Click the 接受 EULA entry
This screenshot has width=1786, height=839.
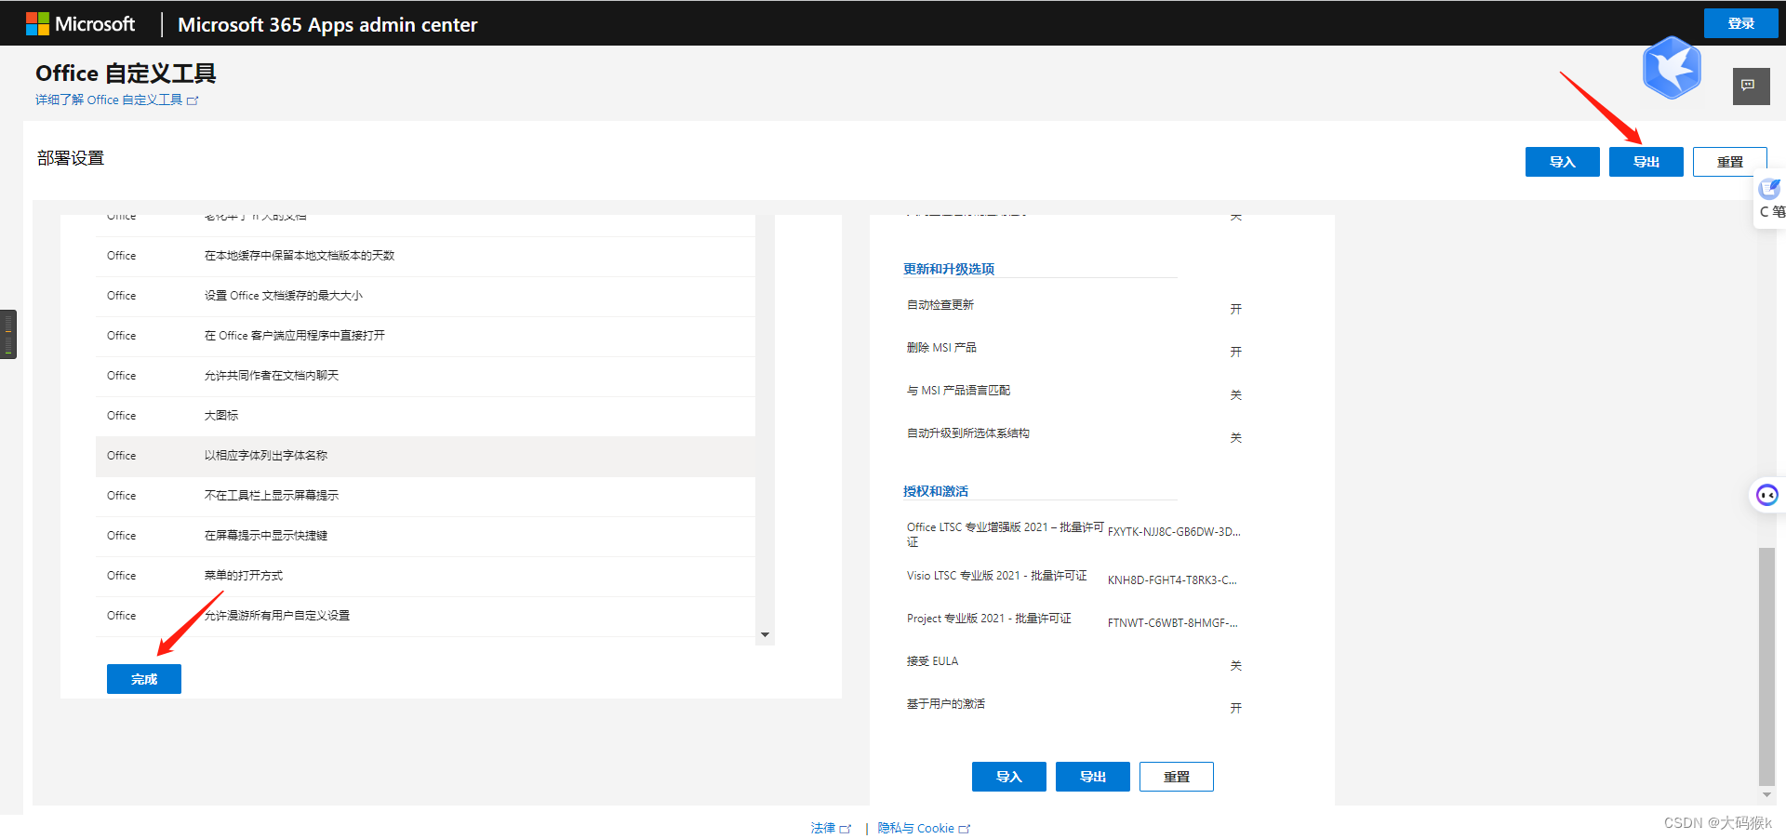pyautogui.click(x=932, y=661)
